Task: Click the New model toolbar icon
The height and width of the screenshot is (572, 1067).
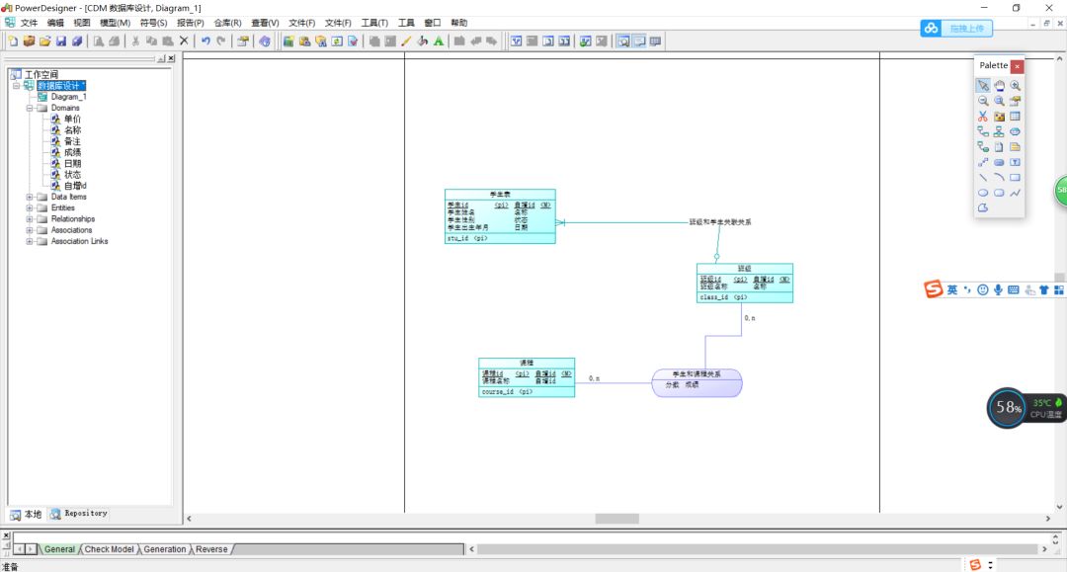Action: point(13,41)
